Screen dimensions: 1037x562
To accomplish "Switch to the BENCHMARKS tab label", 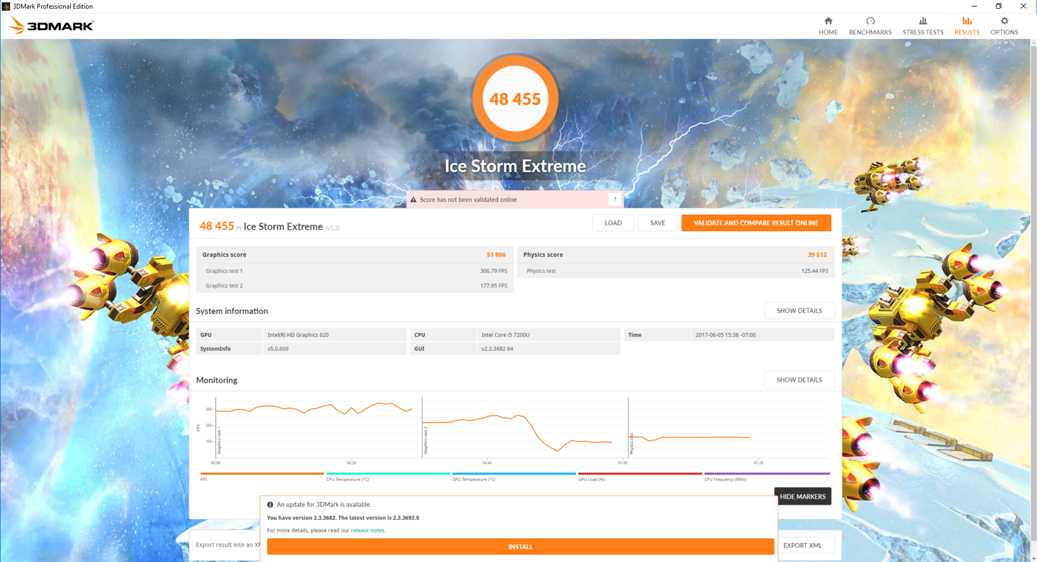I will (x=870, y=32).
